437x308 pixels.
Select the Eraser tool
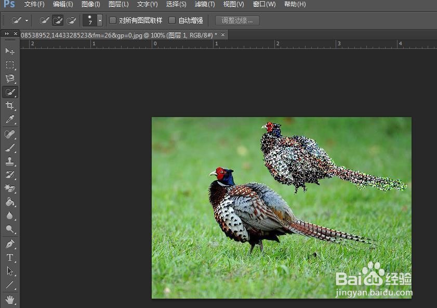(10, 188)
